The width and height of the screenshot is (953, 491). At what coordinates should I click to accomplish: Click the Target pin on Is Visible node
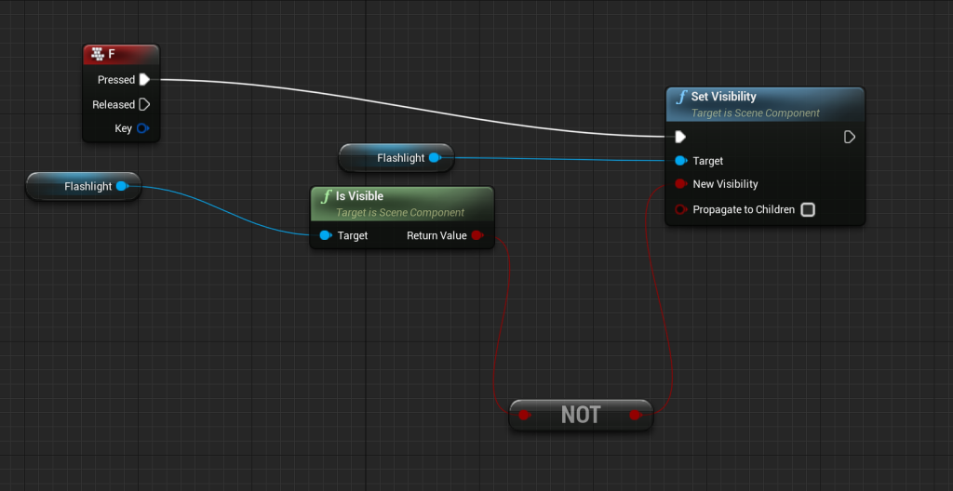tap(325, 235)
